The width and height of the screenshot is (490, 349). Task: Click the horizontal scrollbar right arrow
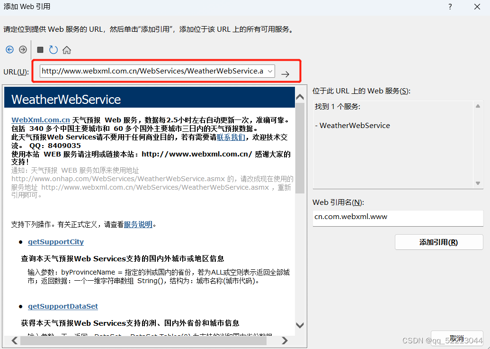pyautogui.click(x=285, y=340)
